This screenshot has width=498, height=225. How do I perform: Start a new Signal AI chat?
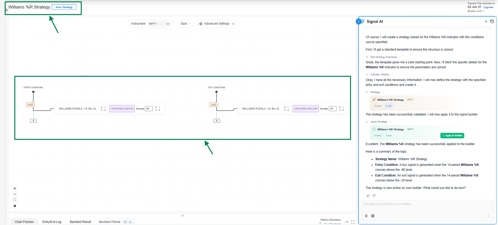[x=486, y=22]
